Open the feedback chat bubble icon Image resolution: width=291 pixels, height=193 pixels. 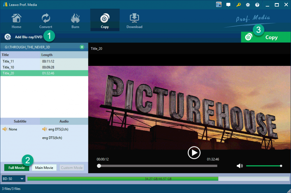(228, 5)
